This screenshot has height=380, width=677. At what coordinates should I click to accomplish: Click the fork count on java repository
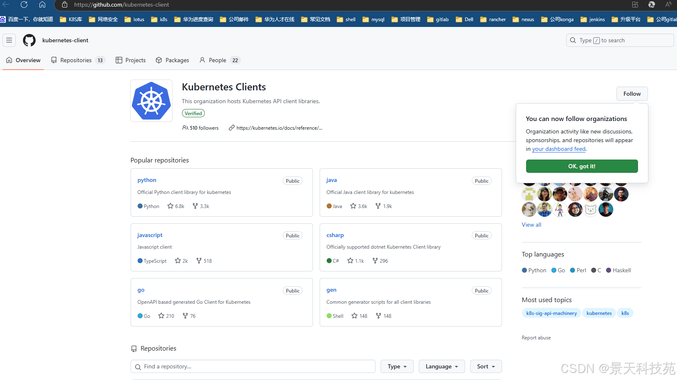click(x=383, y=206)
